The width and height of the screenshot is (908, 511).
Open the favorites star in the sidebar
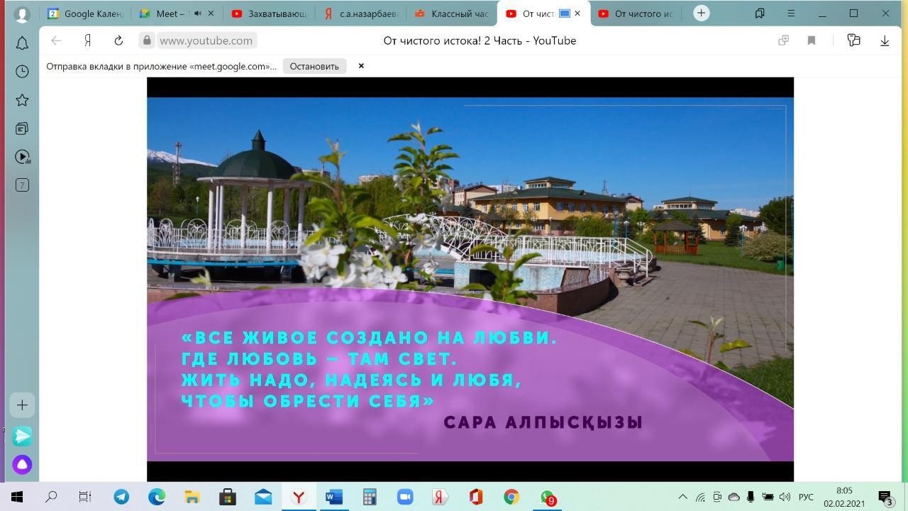[x=22, y=100]
